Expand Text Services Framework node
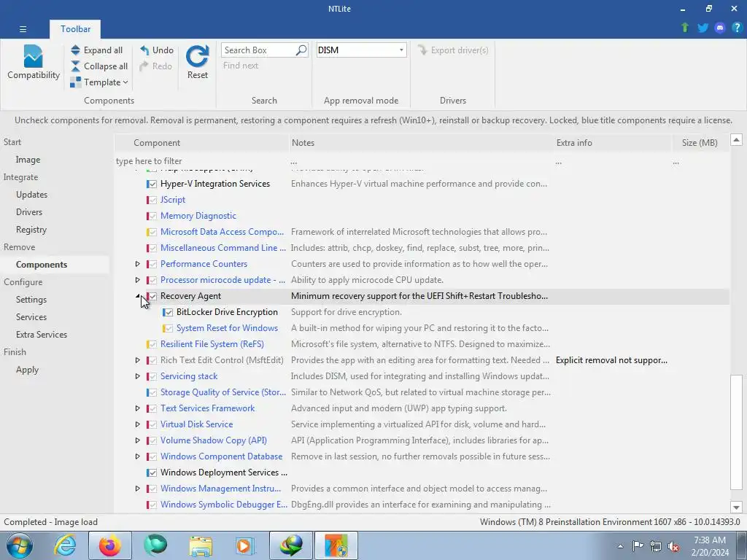Image resolution: width=747 pixels, height=560 pixels. pos(137,408)
